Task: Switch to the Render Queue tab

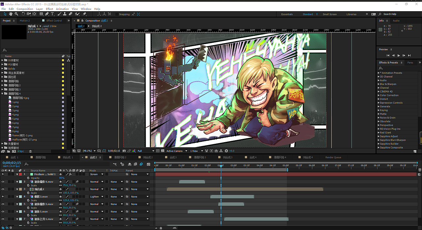Action: (x=333, y=157)
